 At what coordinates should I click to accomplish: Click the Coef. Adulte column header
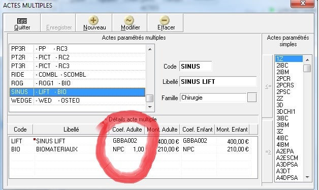coord(127,130)
